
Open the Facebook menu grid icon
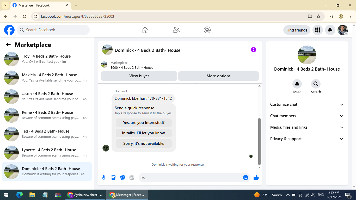(x=317, y=30)
